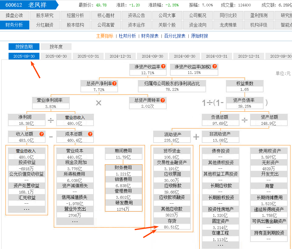Select the 财务分析 tab
Screen dimensions: 292x249
(x=15, y=25)
